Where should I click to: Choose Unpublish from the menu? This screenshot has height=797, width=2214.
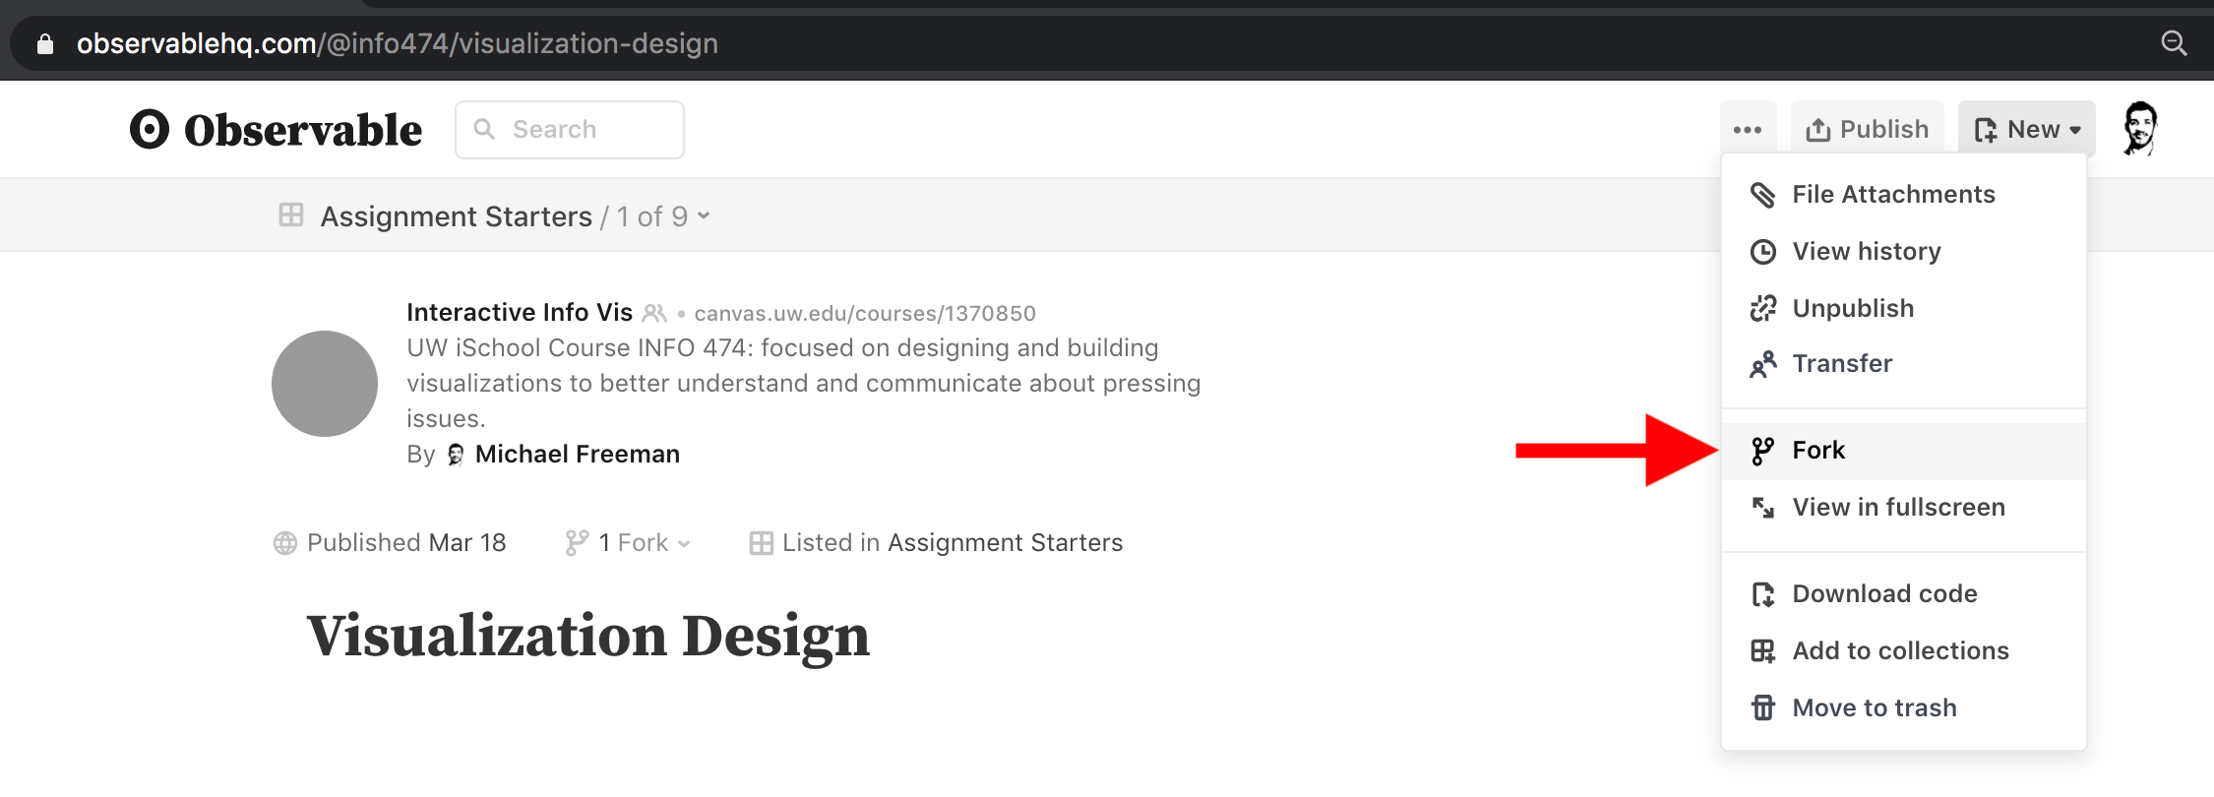[x=1852, y=309]
